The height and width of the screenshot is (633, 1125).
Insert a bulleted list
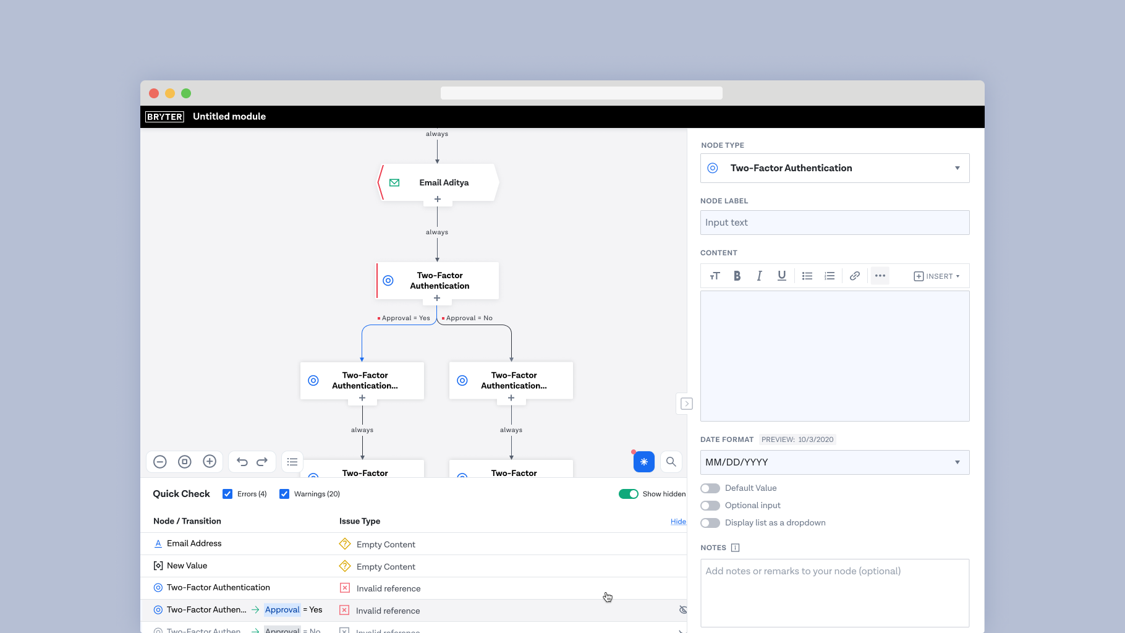pyautogui.click(x=807, y=276)
